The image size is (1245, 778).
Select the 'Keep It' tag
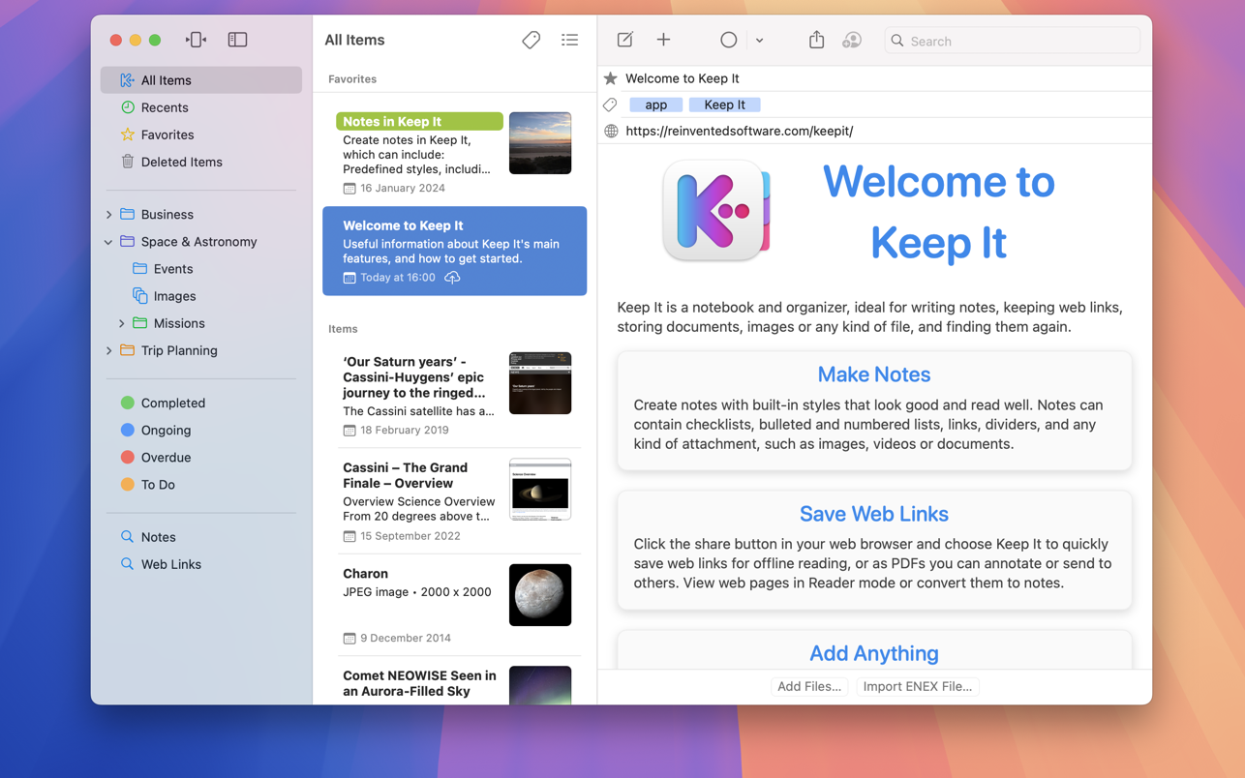724,105
